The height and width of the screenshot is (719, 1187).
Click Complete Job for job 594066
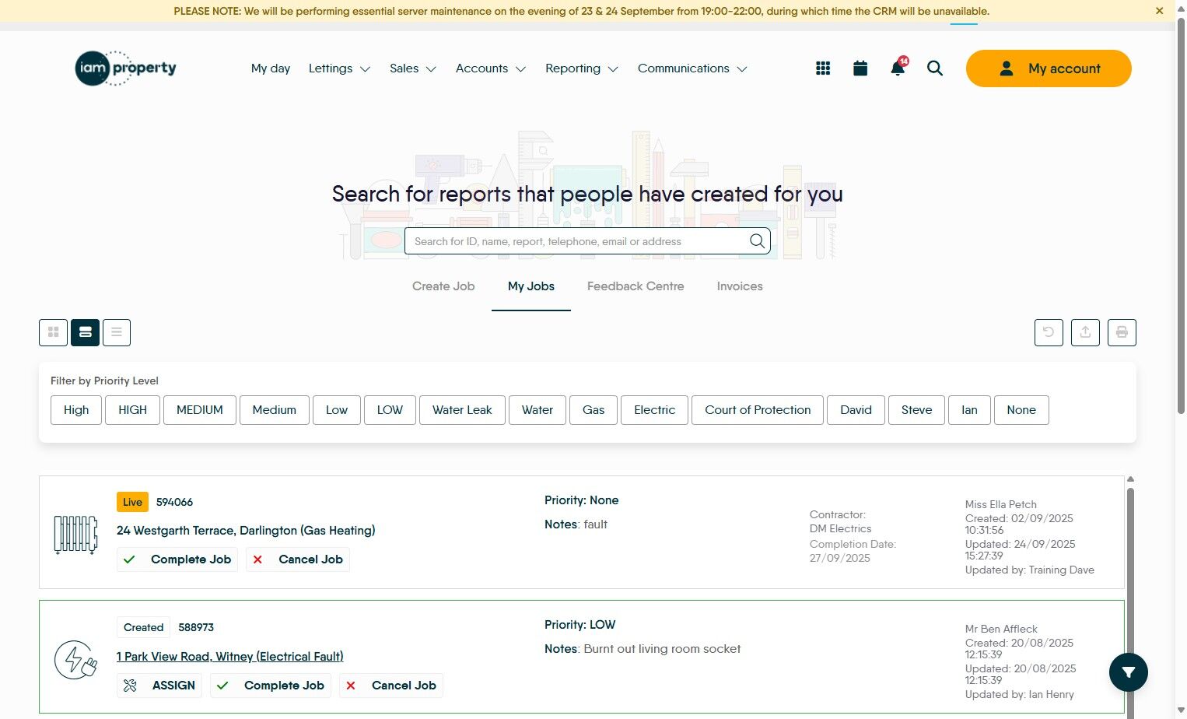178,559
